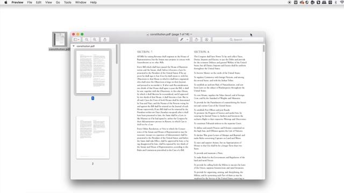Click the SECTION. 7. heading
344x193 pixels.
[145, 52]
